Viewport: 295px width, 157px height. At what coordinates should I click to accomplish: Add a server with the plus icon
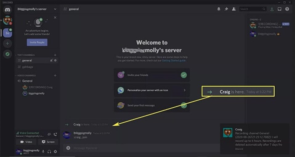click(7, 43)
